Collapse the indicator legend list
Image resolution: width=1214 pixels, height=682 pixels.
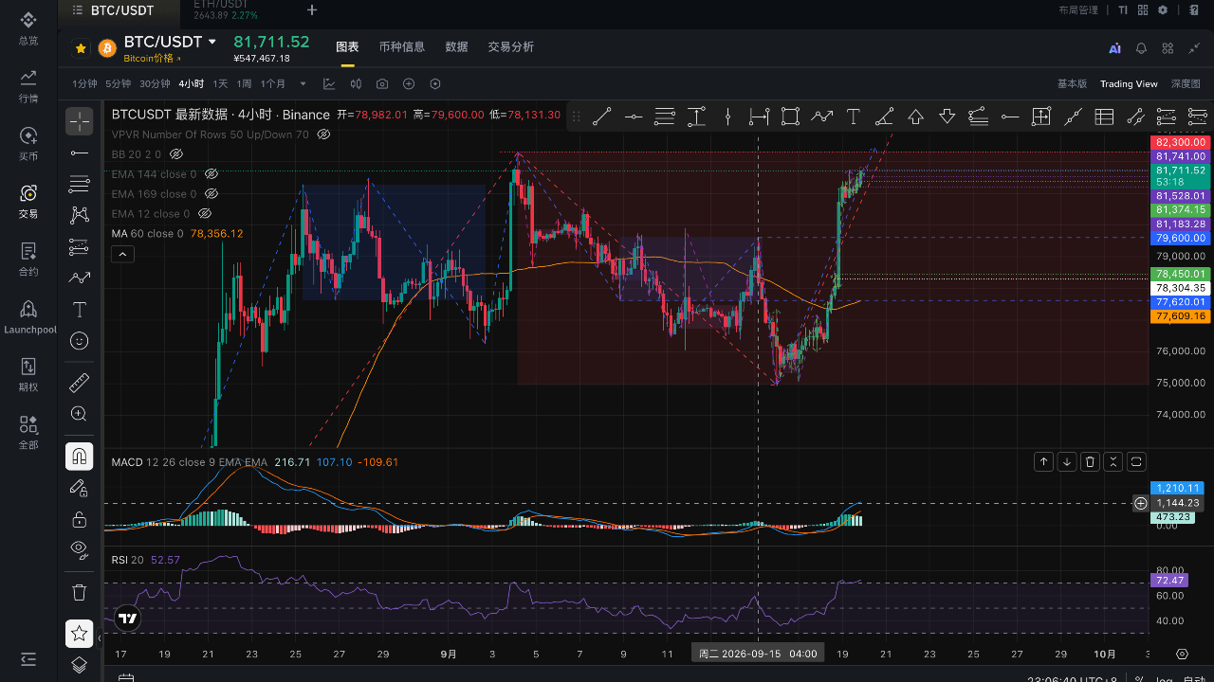(123, 254)
